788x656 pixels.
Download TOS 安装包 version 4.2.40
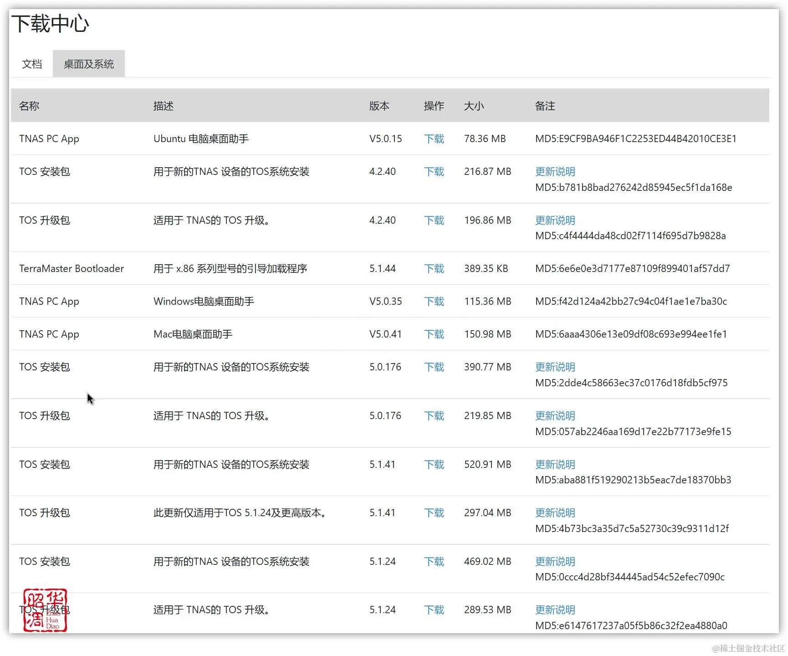click(434, 172)
